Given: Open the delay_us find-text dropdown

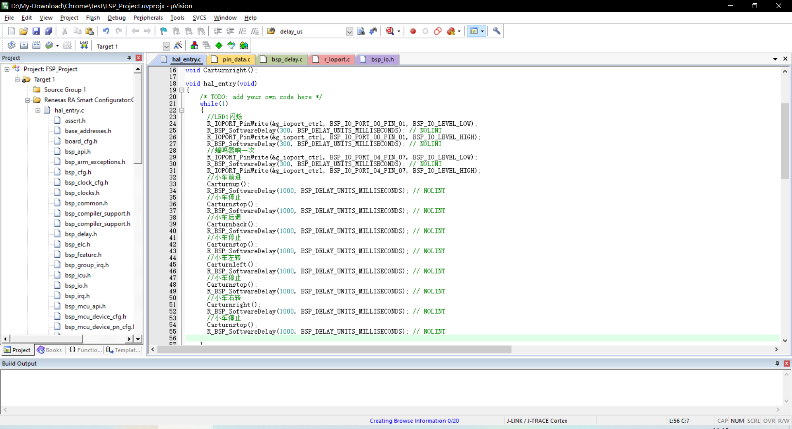Looking at the screenshot, I should coord(349,32).
